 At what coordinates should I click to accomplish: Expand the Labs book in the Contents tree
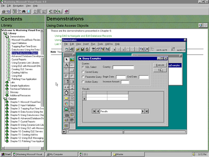(7, 83)
